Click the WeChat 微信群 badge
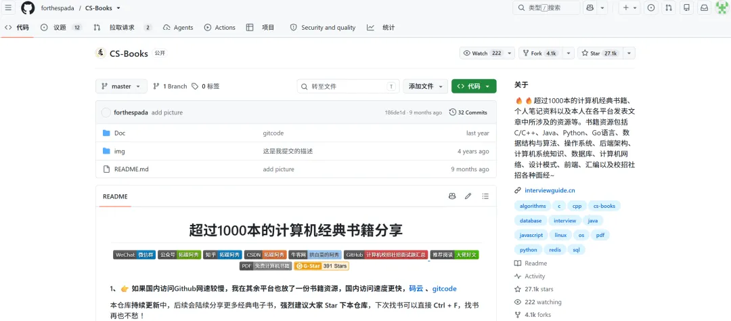This screenshot has width=731, height=321. point(134,255)
